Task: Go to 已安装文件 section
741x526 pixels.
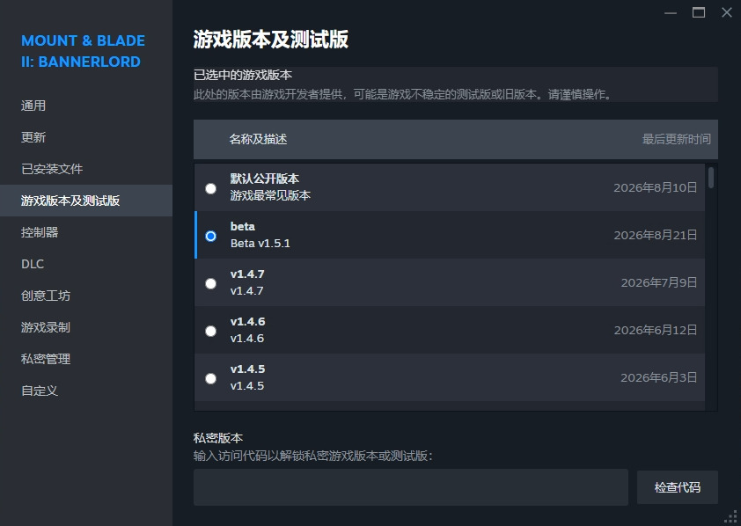Action: click(x=52, y=169)
